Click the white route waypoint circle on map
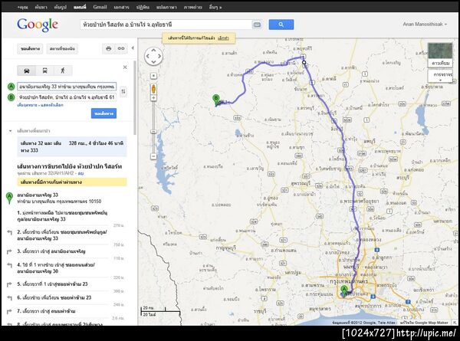This screenshot has width=460, height=341. (x=304, y=62)
